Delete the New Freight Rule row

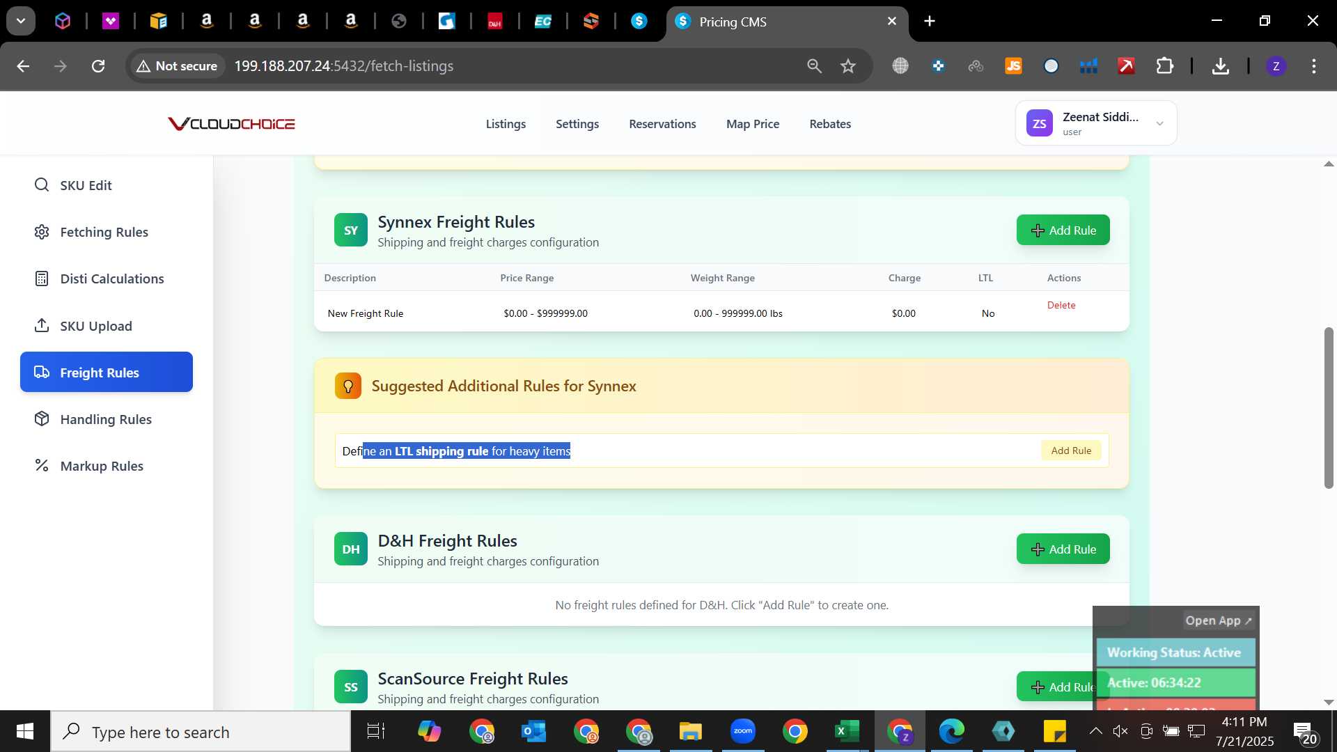(x=1061, y=305)
